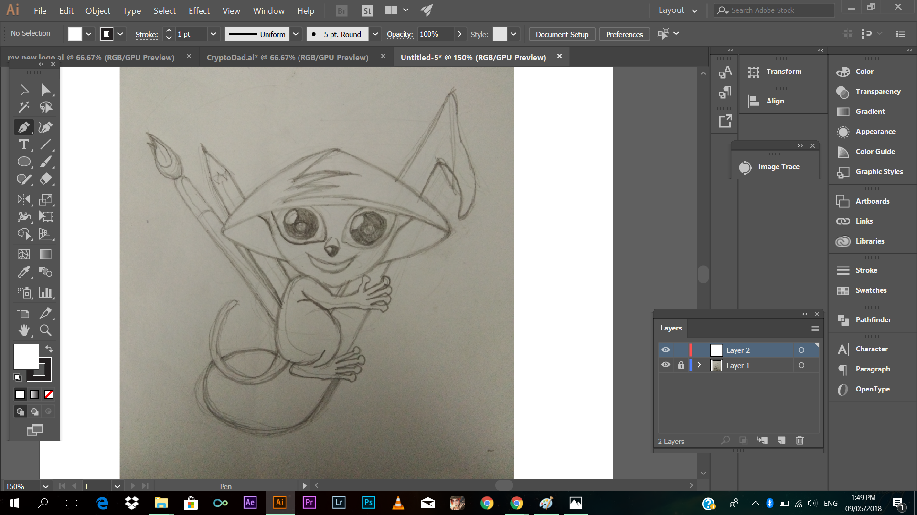Choose the Magic Wand tool
This screenshot has height=515, width=917.
tap(24, 107)
